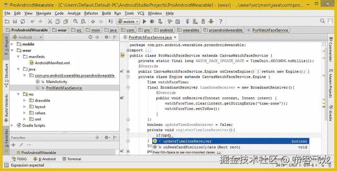337x171 pixels.
Task: Click the green Run play button
Action: tap(144, 21)
